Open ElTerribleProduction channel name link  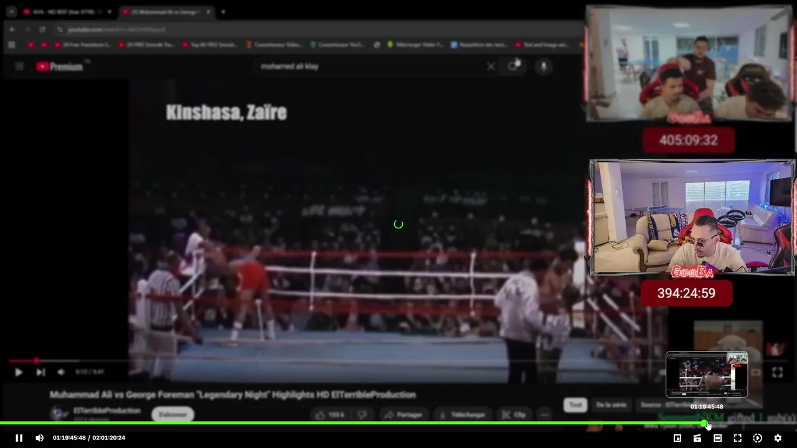(x=107, y=411)
